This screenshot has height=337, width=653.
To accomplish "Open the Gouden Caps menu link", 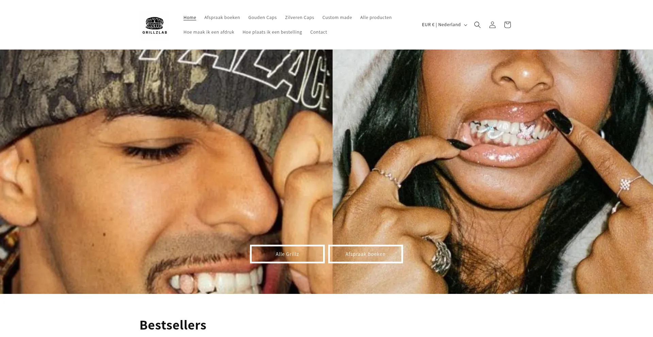I will [263, 18].
